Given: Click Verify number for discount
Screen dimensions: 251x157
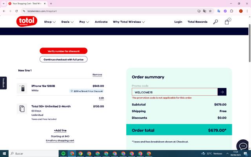Looking at the screenshot, I should pos(64,51).
